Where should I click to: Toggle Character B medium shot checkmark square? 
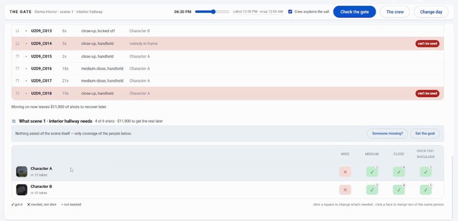click(x=372, y=190)
